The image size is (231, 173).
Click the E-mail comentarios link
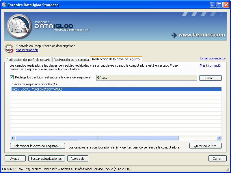click(213, 58)
